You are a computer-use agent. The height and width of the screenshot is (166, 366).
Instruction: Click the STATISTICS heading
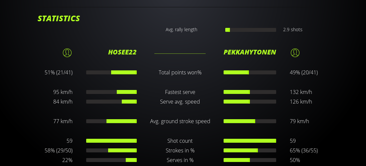point(59,19)
